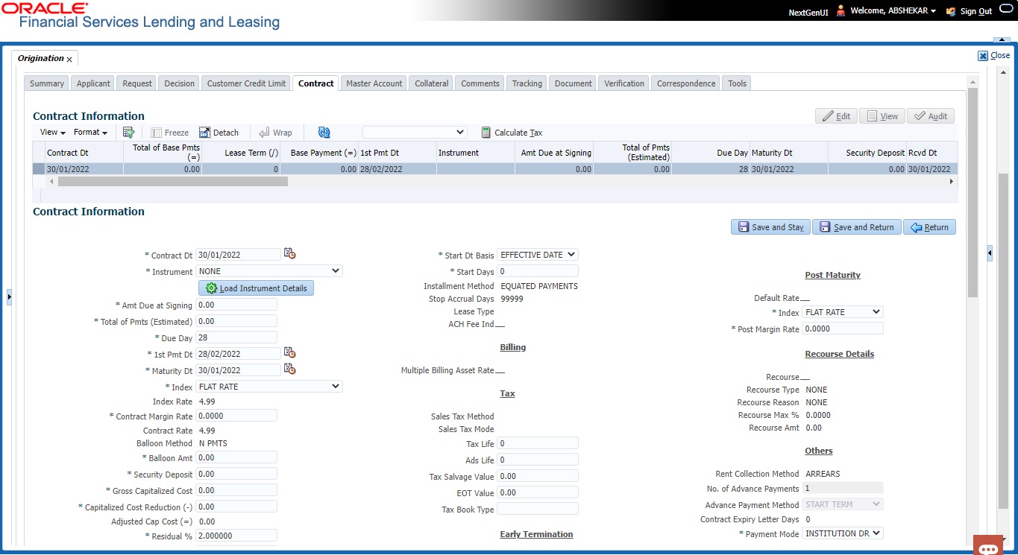Open the Index dropdown under Maturity Dt
The height and width of the screenshot is (555, 1018).
click(269, 387)
